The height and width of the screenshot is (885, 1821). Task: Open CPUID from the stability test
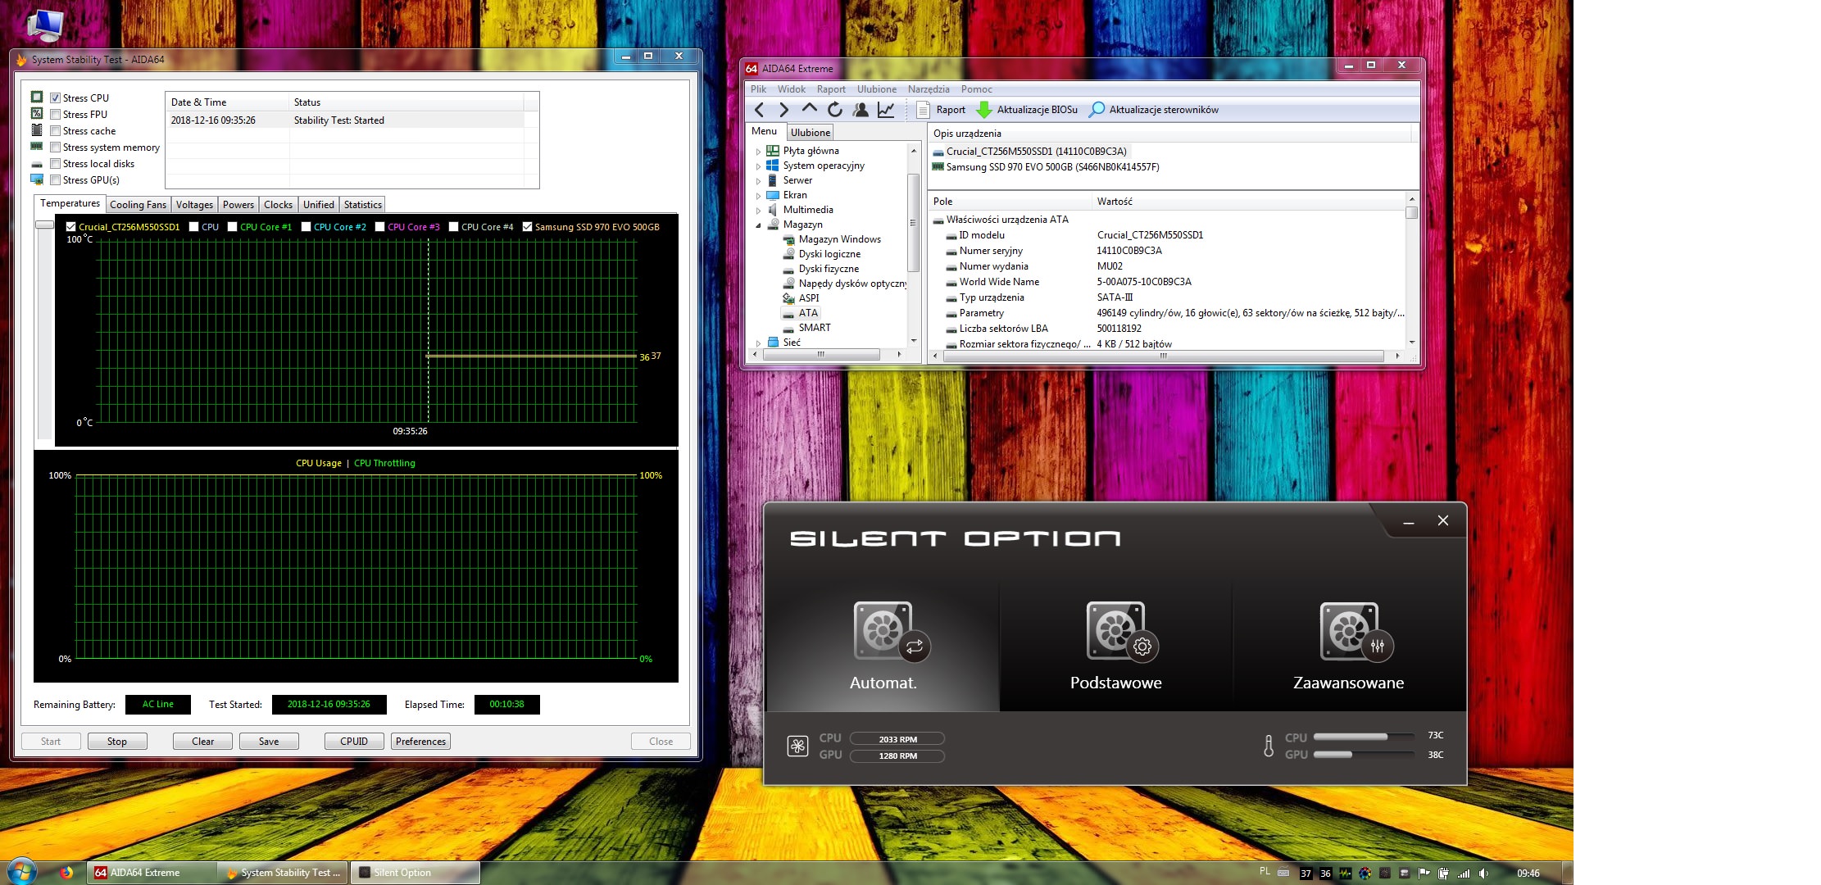pos(354,742)
